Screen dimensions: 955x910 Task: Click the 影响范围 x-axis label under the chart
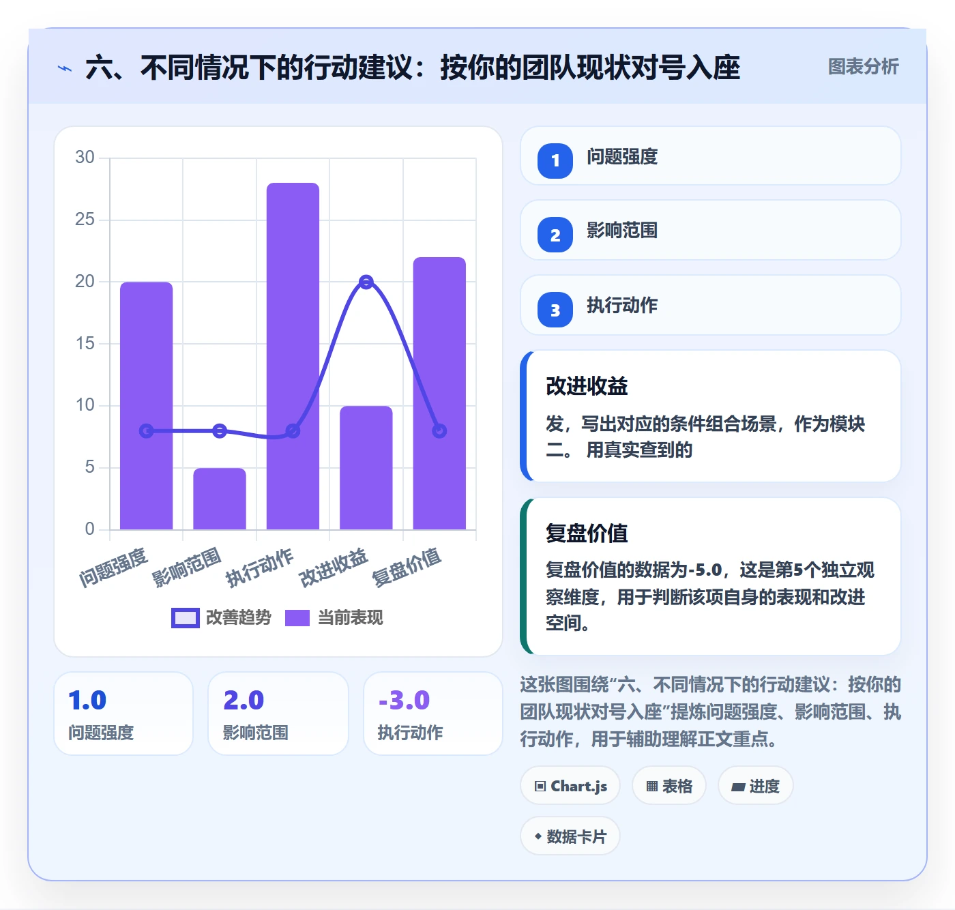(x=186, y=568)
